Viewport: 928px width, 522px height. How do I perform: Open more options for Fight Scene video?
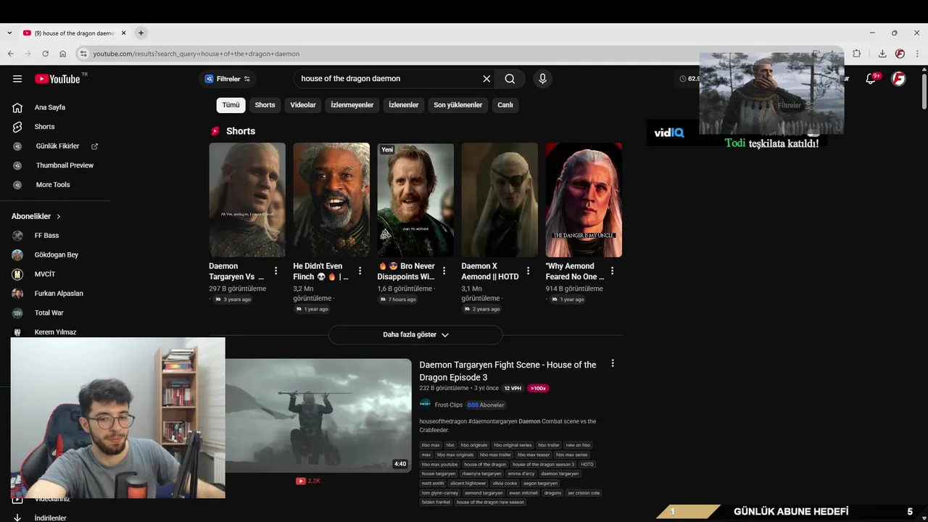(x=613, y=363)
